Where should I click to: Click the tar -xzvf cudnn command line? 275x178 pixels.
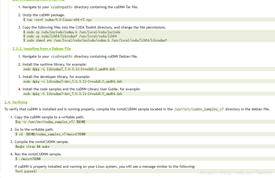(57, 20)
